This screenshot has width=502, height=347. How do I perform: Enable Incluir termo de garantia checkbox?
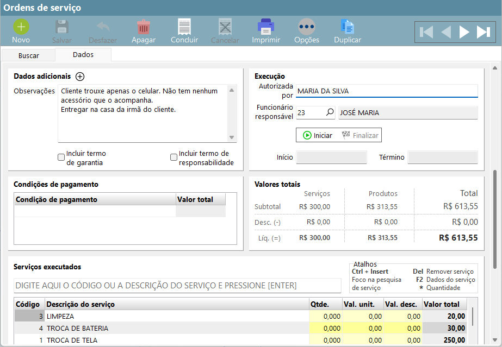(x=61, y=157)
